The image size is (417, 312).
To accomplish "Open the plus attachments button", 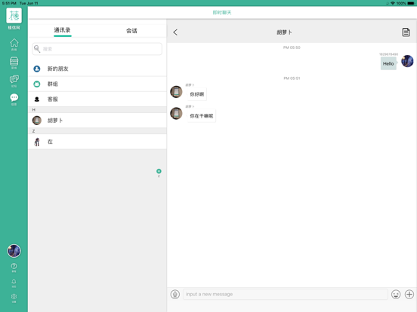I will 409,295.
